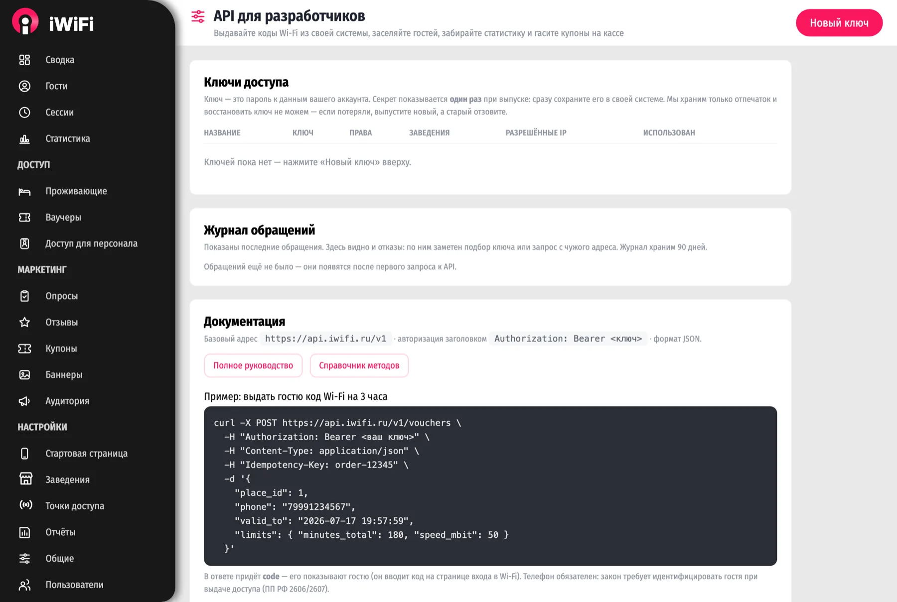Click the base URL https://api.iwifi.ru/v1 snippet
Viewport: 897px width, 602px height.
tap(325, 339)
